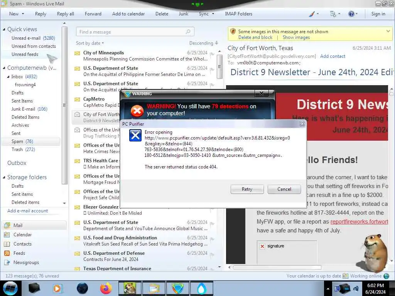Open the Help question mark icon
Image resolution: width=395 pixels, height=296 pixels.
coord(351,14)
